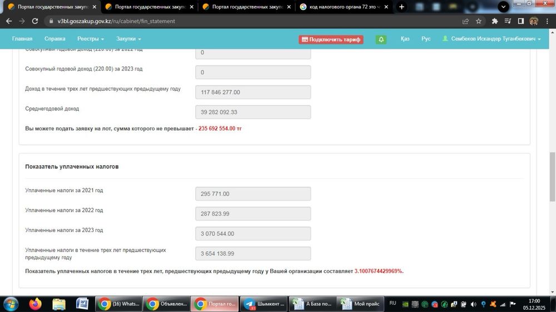This screenshot has height=312, width=556.
Task: Switch to the Шымкент Telegram window
Action: (x=264, y=304)
